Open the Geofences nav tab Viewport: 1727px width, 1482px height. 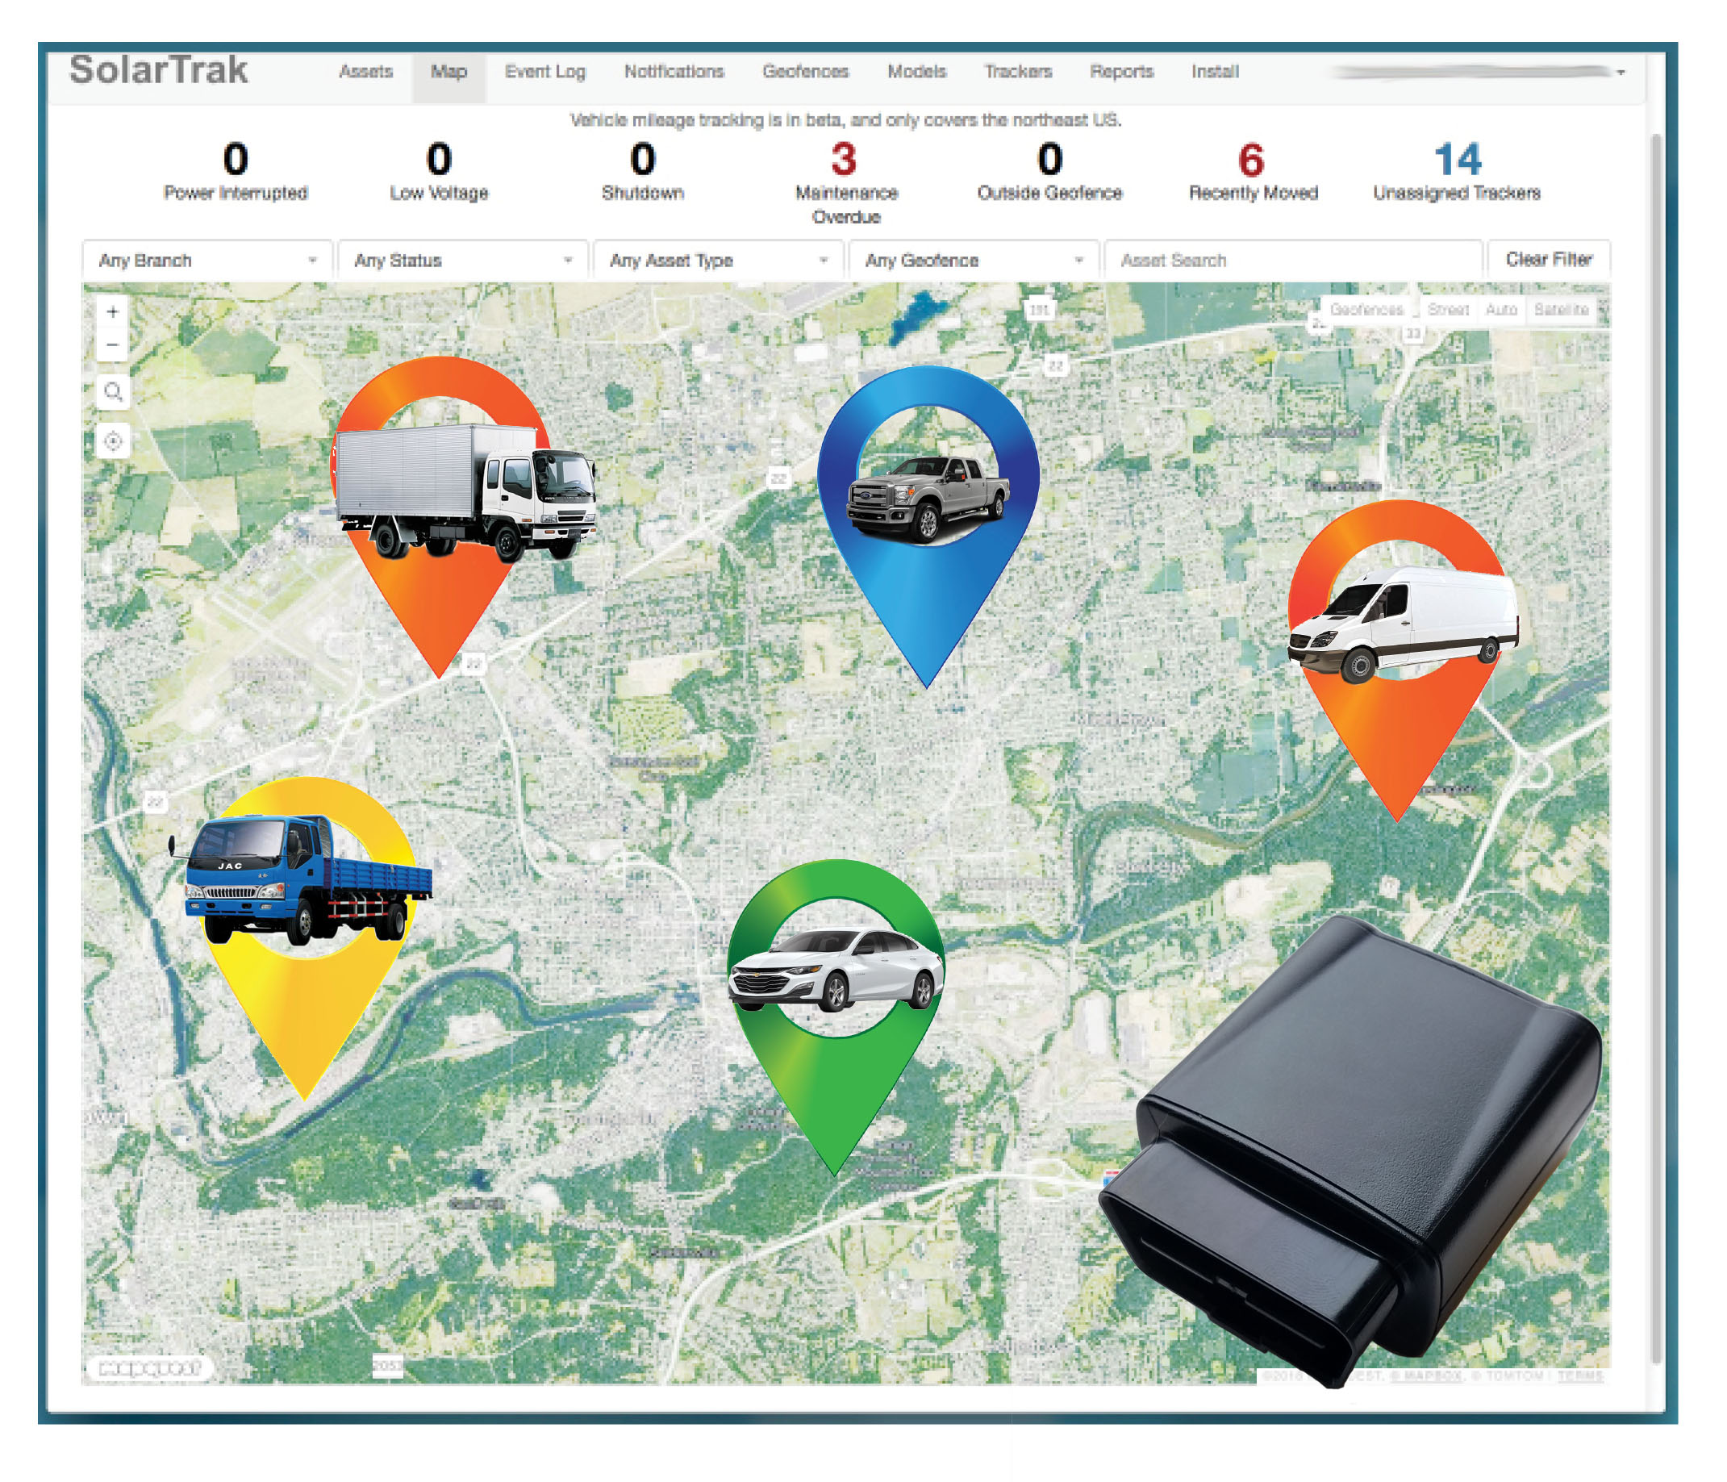click(805, 72)
